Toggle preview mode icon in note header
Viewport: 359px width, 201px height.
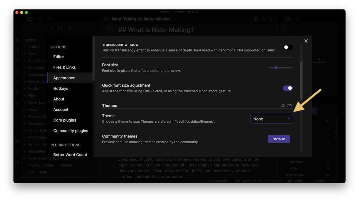[x=255, y=19]
